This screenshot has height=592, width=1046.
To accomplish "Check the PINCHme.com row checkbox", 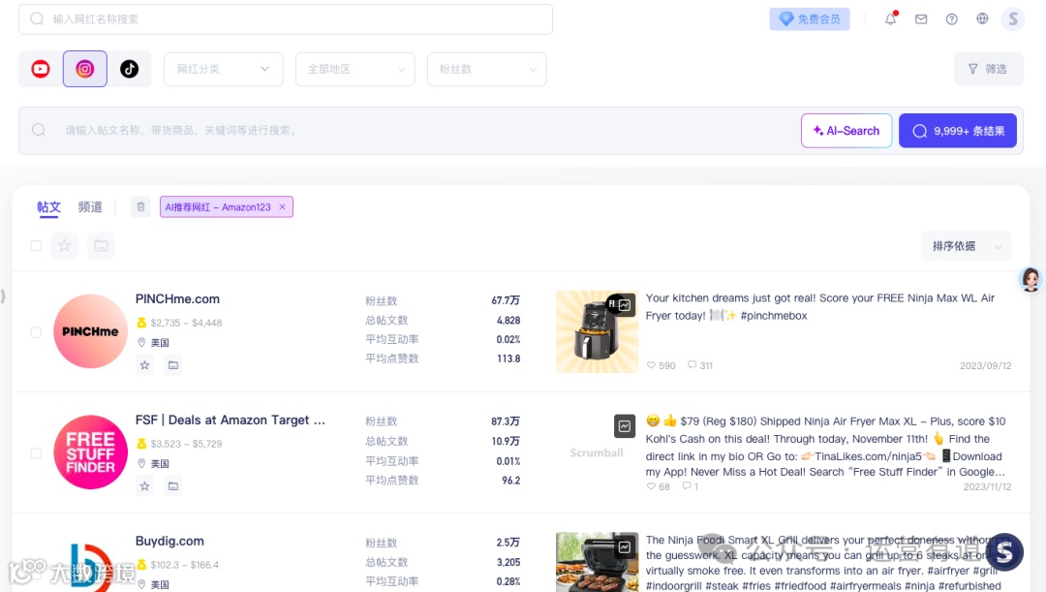I will (x=36, y=332).
